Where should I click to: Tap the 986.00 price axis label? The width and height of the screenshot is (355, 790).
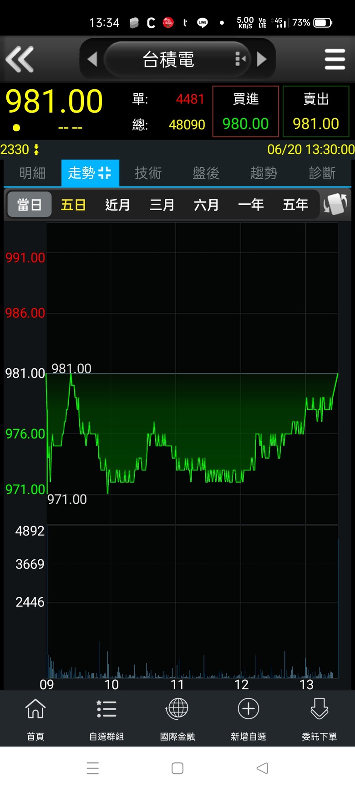25,313
